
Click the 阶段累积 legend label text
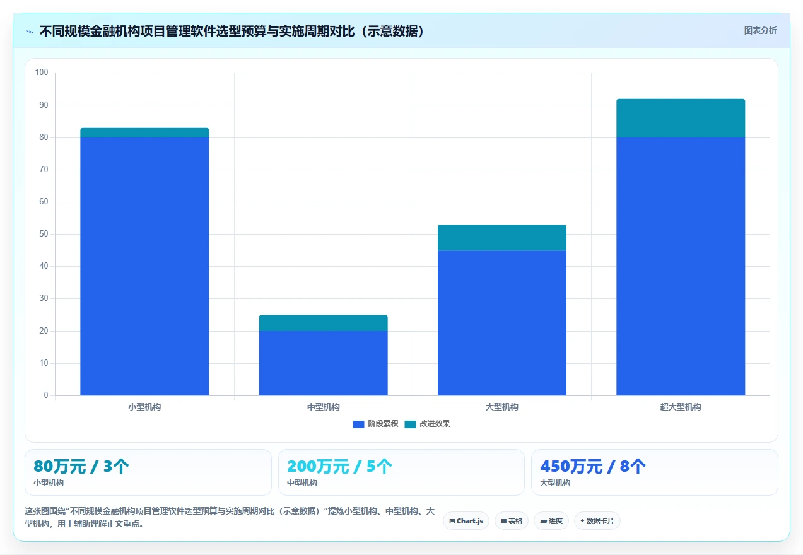[x=383, y=424]
